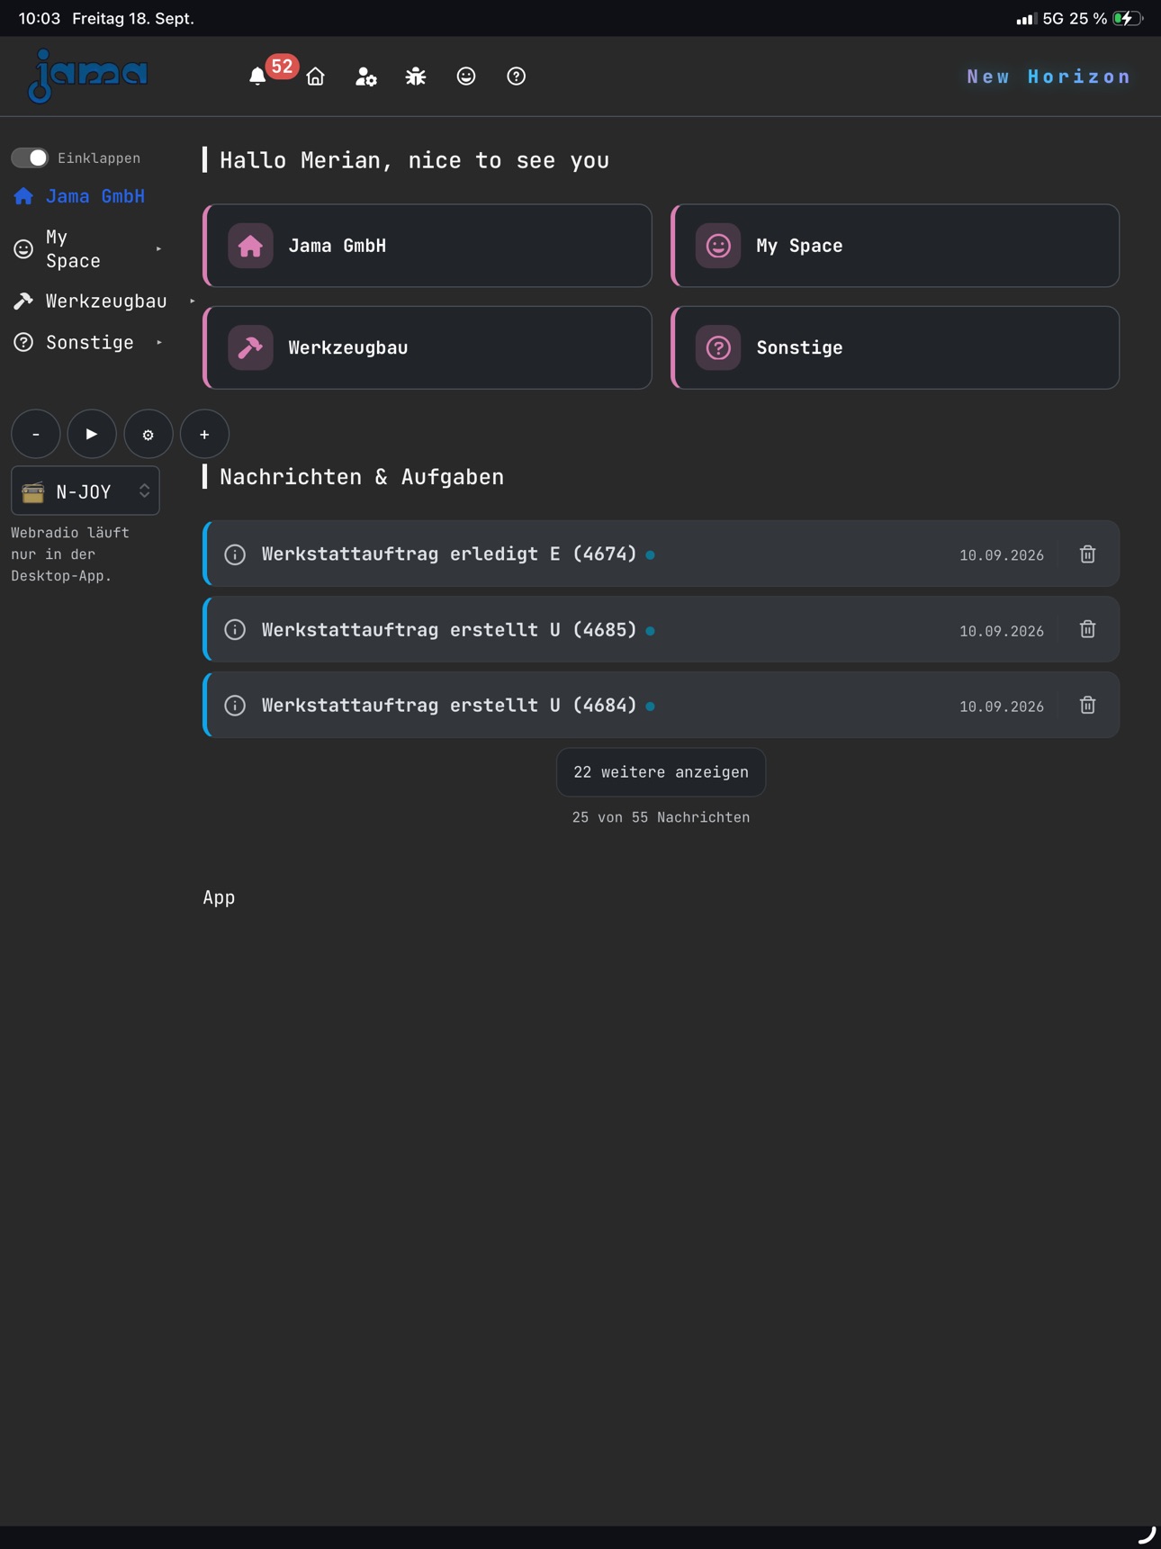Start webradio playback

[92, 435]
